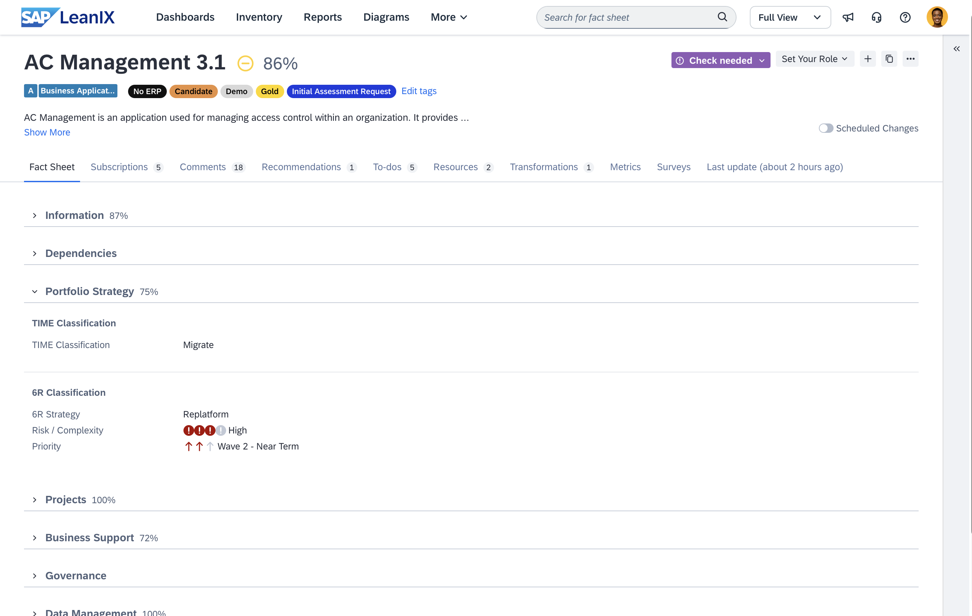
Task: Click the copy fact sheet icon
Action: [889, 59]
